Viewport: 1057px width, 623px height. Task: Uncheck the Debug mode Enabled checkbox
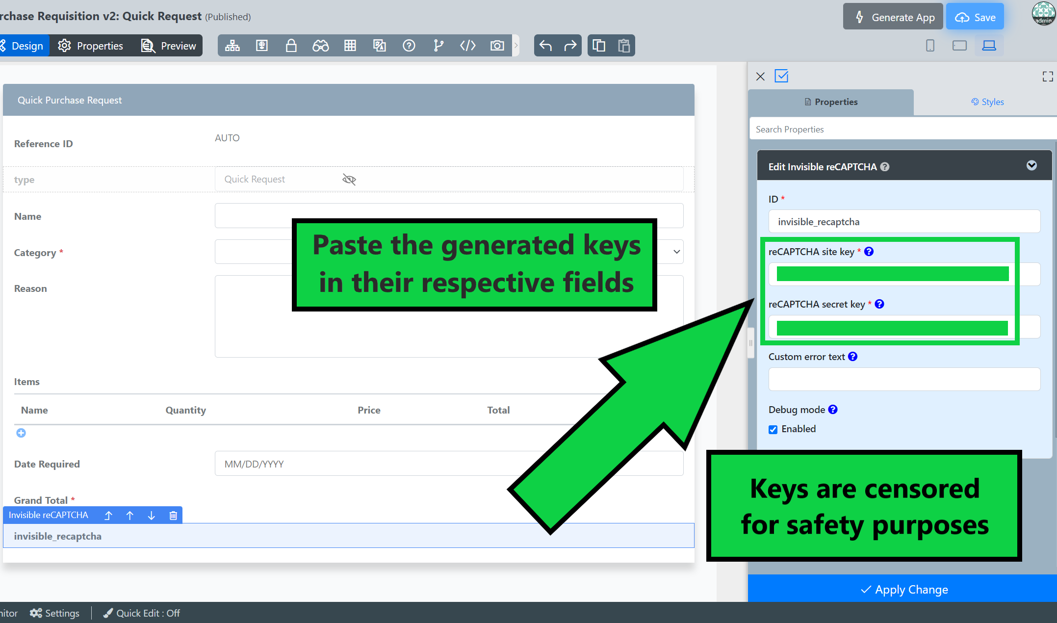(x=773, y=429)
